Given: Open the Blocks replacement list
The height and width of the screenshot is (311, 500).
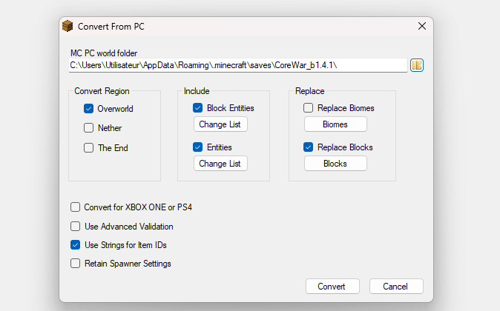Looking at the screenshot, I should [335, 164].
